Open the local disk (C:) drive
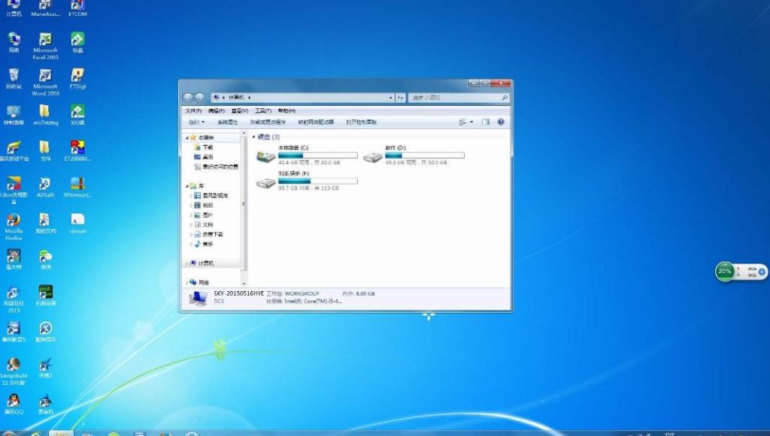770x436 pixels. coord(266,156)
